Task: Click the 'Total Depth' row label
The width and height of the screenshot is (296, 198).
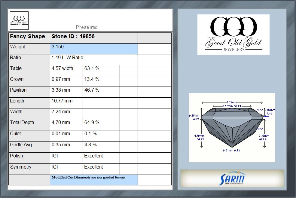Action: [29, 125]
